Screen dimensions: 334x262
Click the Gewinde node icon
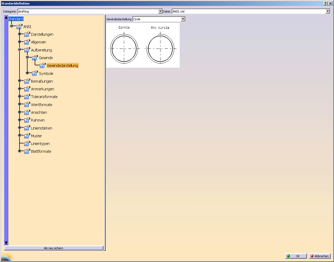tap(35, 58)
